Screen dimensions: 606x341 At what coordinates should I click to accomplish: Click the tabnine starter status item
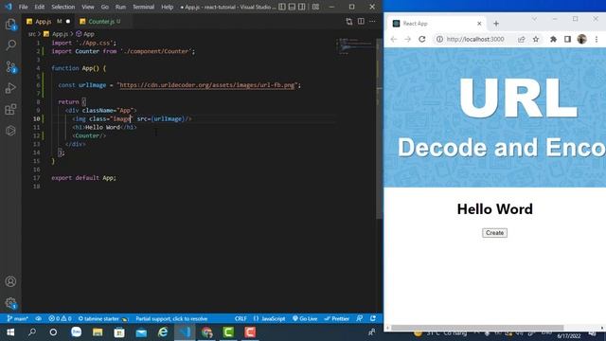[x=103, y=318]
